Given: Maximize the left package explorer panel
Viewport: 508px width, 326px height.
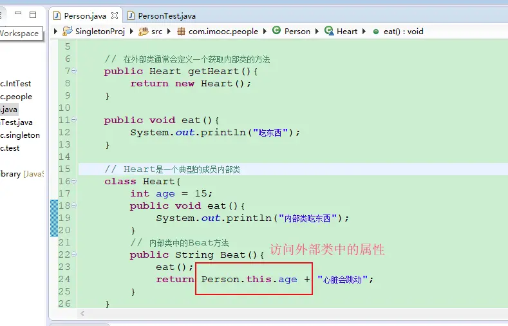Looking at the screenshot, I should [x=33, y=15].
